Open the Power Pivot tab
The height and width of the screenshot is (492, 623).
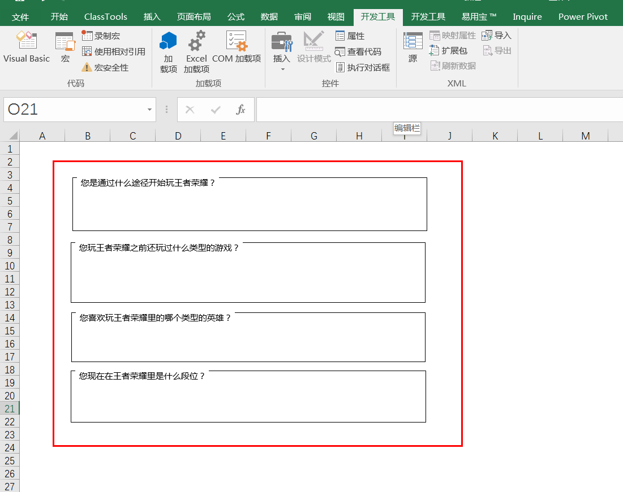[583, 17]
